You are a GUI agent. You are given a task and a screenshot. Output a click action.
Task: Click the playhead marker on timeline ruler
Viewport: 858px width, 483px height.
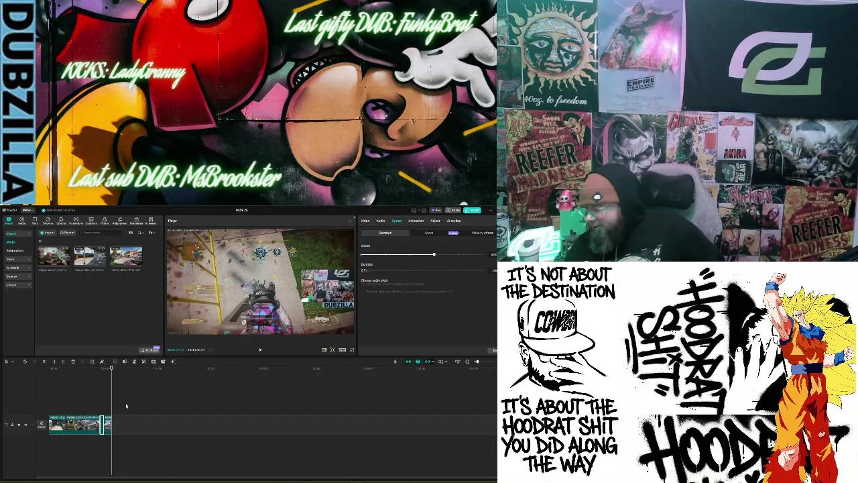[x=112, y=368]
